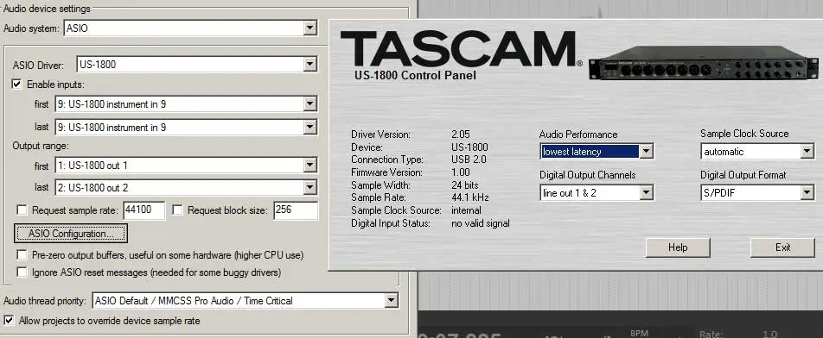Open first input instrument in 9 dropdown
This screenshot has width=823, height=338.
[310, 104]
